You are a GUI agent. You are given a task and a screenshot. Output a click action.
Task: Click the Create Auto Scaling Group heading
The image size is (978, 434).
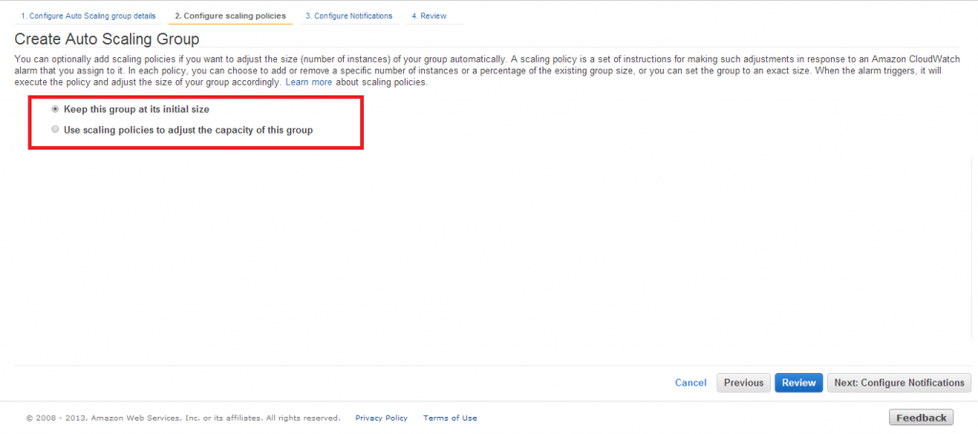point(107,39)
